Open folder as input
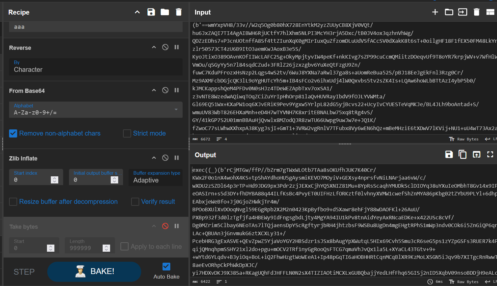Image resolution: width=497 pixels, height=286 pixels. 449,12
